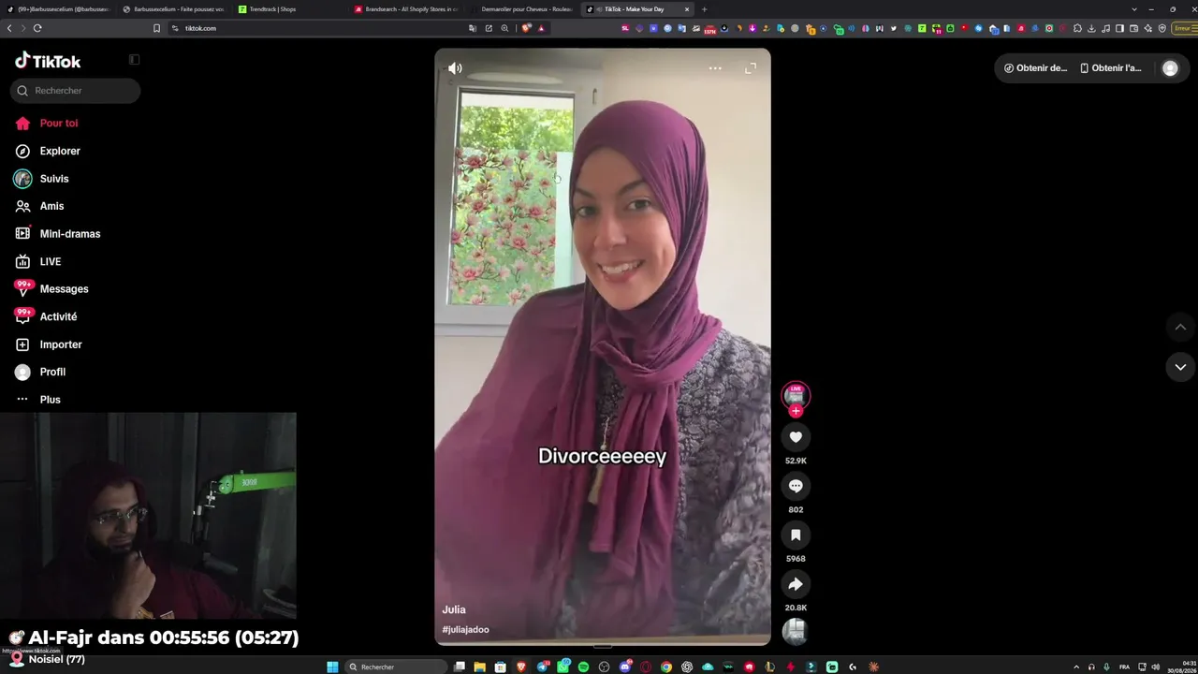Open Spotify from the taskbar
The height and width of the screenshot is (674, 1198).
click(x=583, y=667)
